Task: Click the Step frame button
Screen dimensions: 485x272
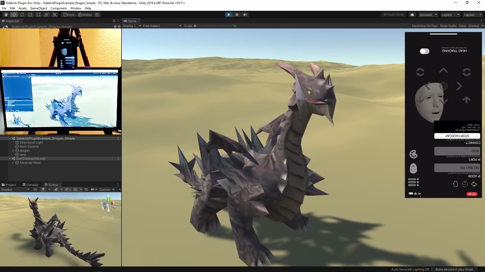Action: (245, 15)
